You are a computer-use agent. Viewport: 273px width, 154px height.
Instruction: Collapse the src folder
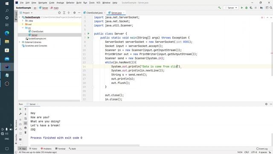click(x=23, y=28)
